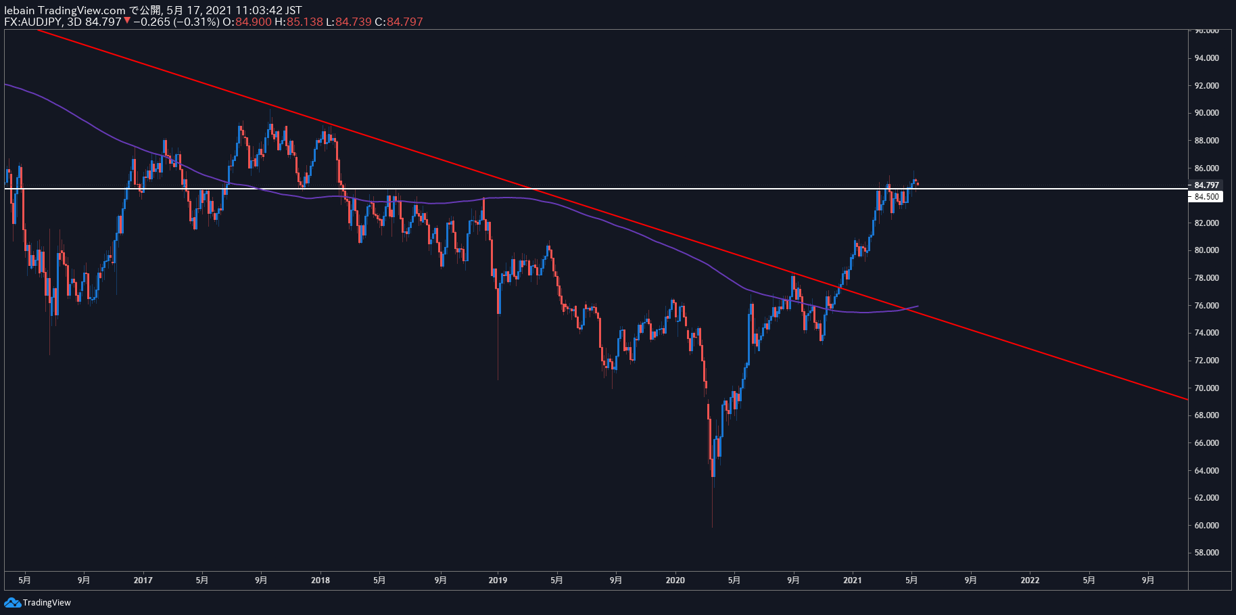Click the 78.000 price axis label

point(1207,278)
